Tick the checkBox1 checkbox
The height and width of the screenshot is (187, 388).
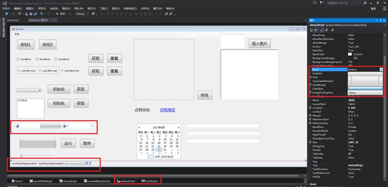(18, 59)
